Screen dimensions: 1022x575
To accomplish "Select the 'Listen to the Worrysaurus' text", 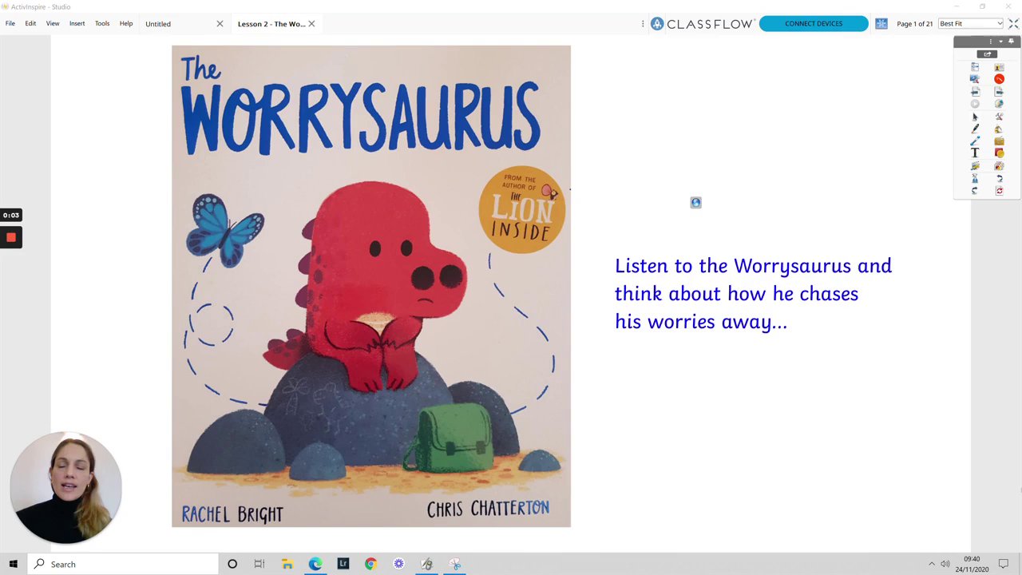I will click(x=753, y=293).
